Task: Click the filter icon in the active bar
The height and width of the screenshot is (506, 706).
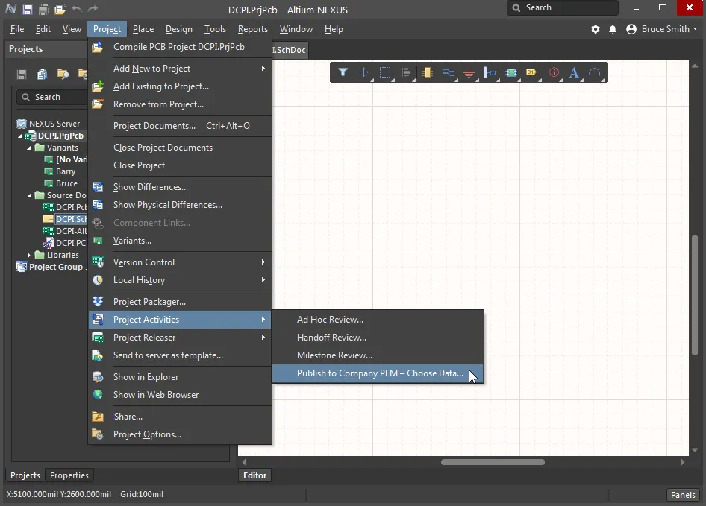Action: pyautogui.click(x=343, y=72)
